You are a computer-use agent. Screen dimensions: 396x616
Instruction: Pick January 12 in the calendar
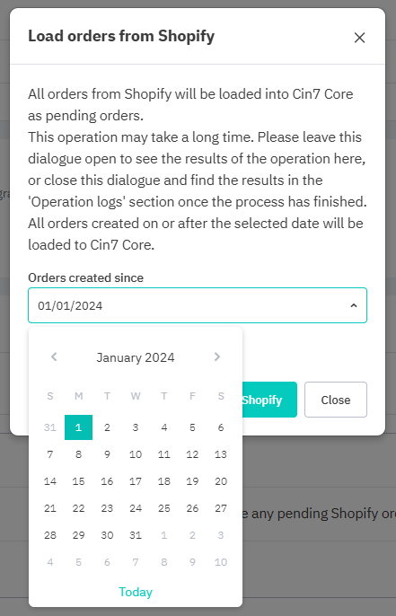[x=192, y=454]
